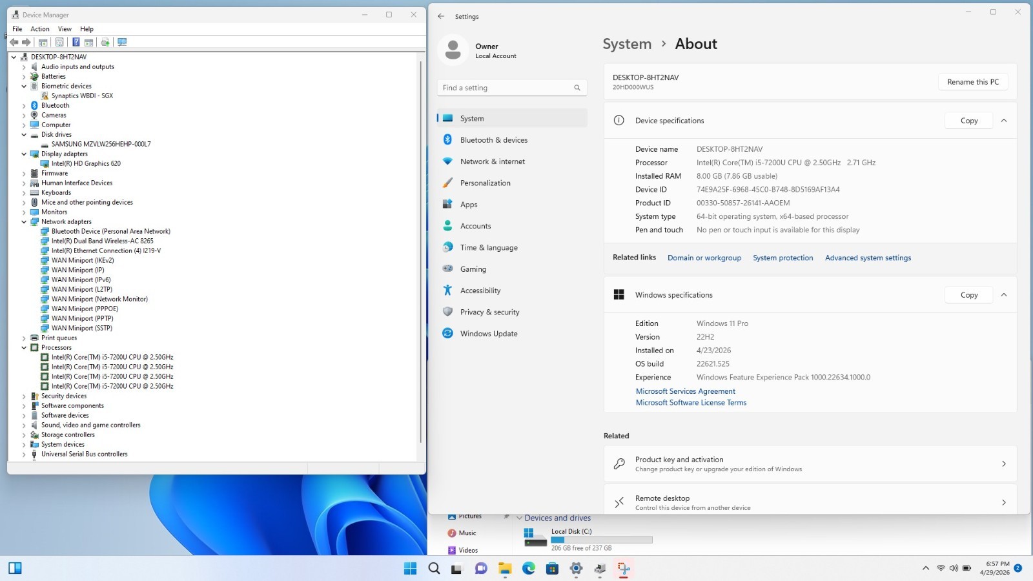Open Microsoft Store from the taskbar
The height and width of the screenshot is (581, 1033).
552,568
